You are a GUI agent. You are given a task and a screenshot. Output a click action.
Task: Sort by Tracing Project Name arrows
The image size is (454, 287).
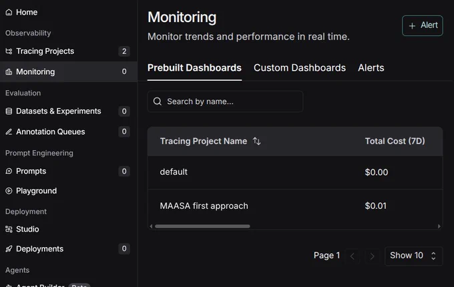pyautogui.click(x=256, y=141)
